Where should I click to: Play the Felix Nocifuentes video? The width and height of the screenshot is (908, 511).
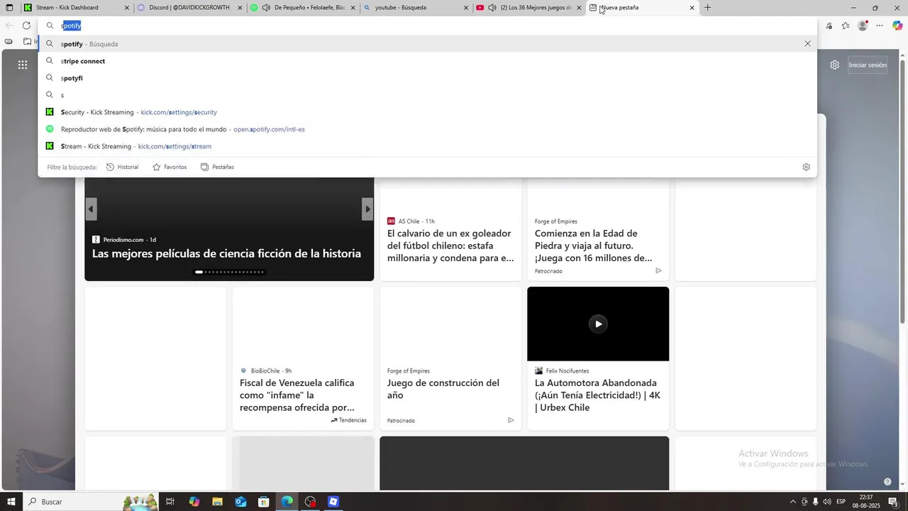click(598, 324)
